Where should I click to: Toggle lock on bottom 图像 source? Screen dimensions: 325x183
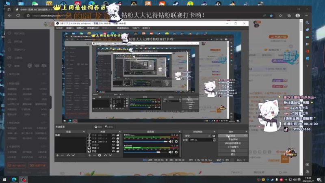coord(118,151)
